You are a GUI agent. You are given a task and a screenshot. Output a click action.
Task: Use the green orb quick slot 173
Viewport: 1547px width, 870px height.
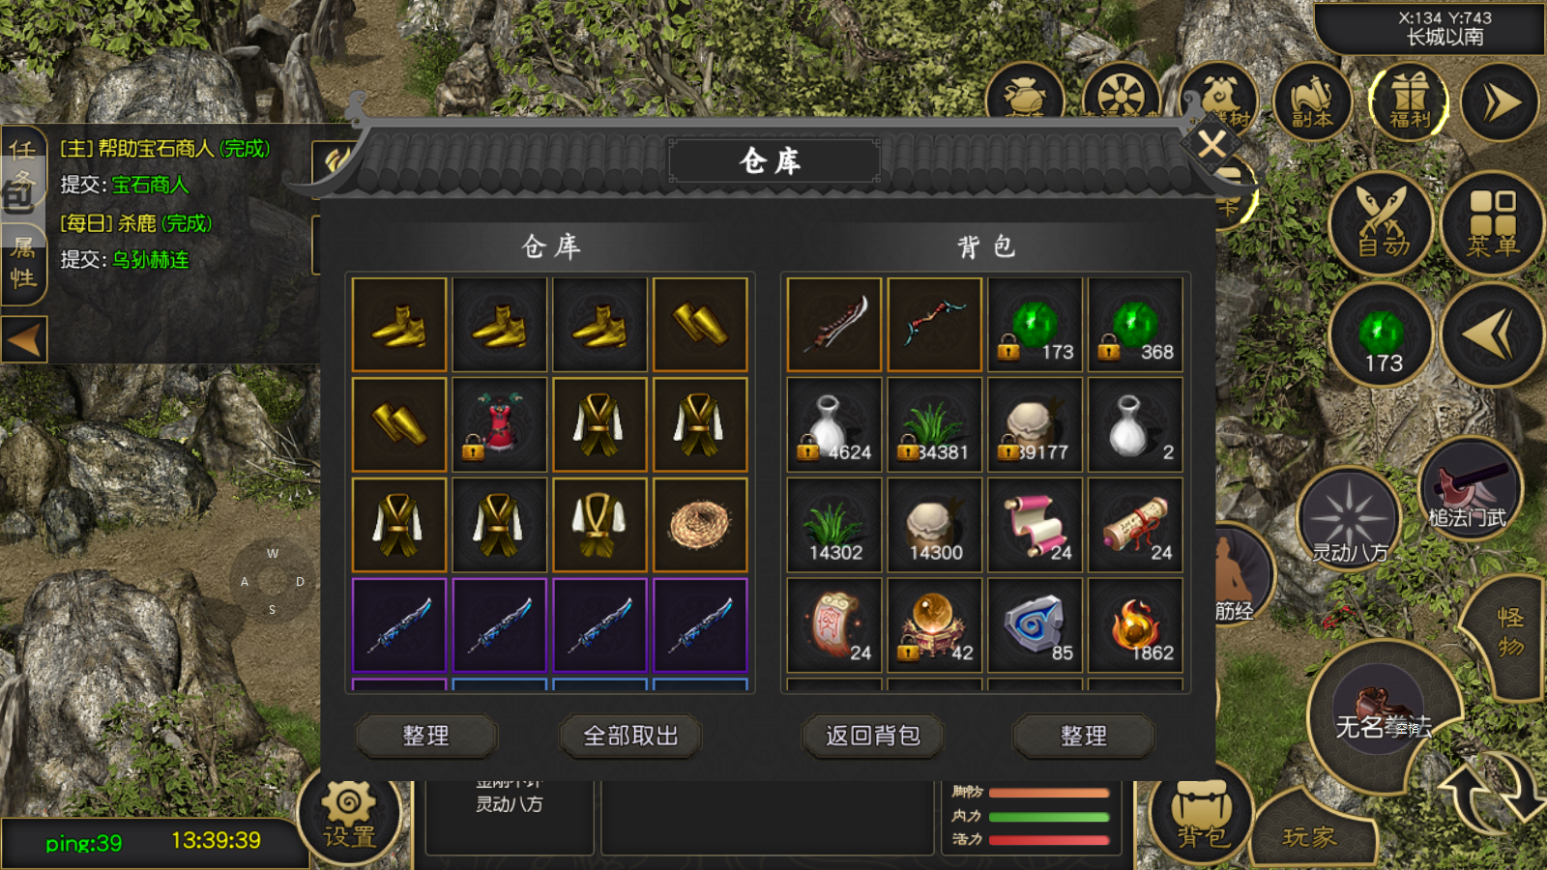tap(1382, 335)
